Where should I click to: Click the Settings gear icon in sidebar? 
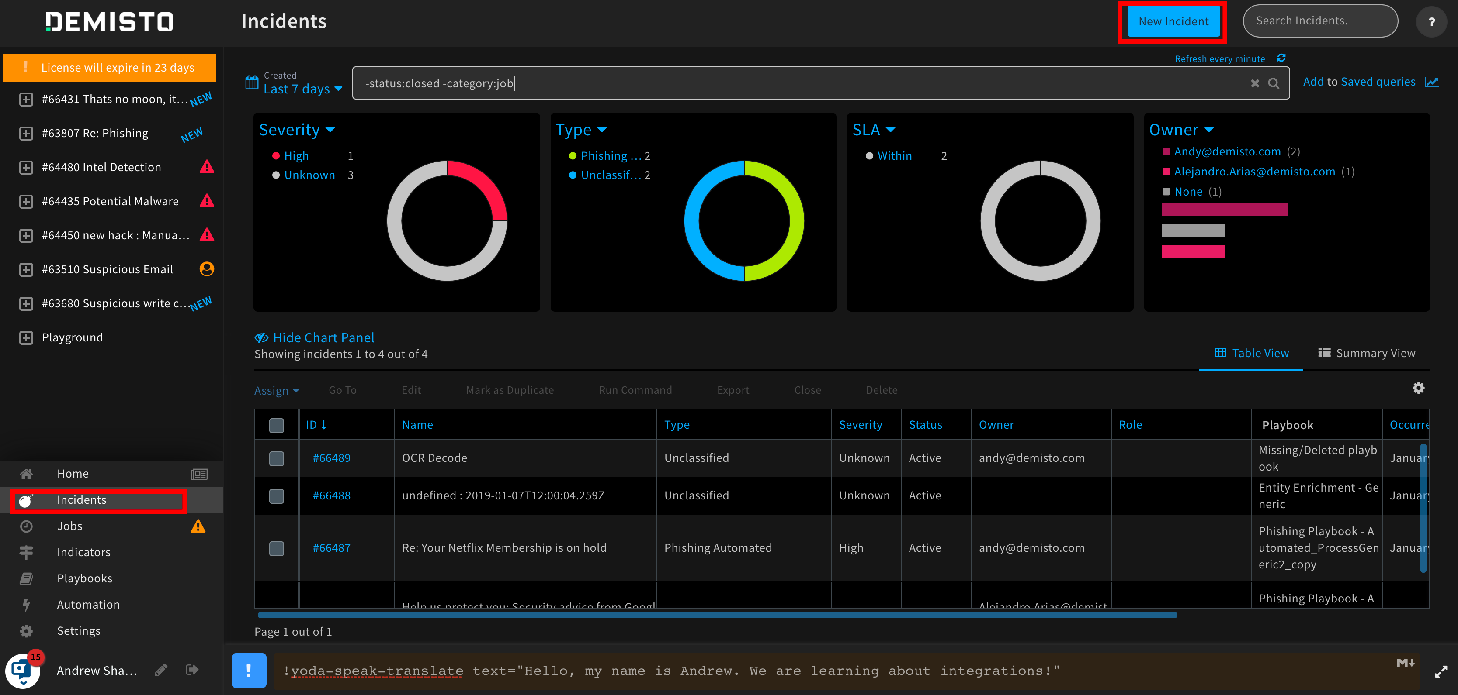pos(26,630)
